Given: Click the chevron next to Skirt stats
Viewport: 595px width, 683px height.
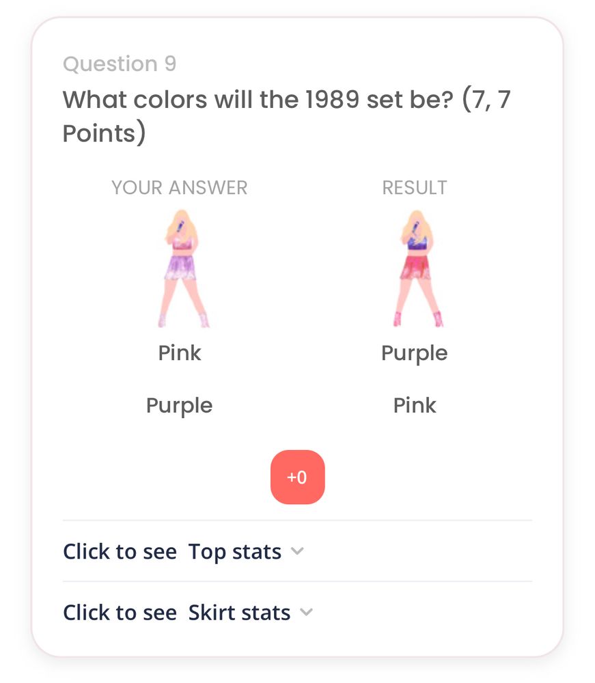Looking at the screenshot, I should (307, 612).
